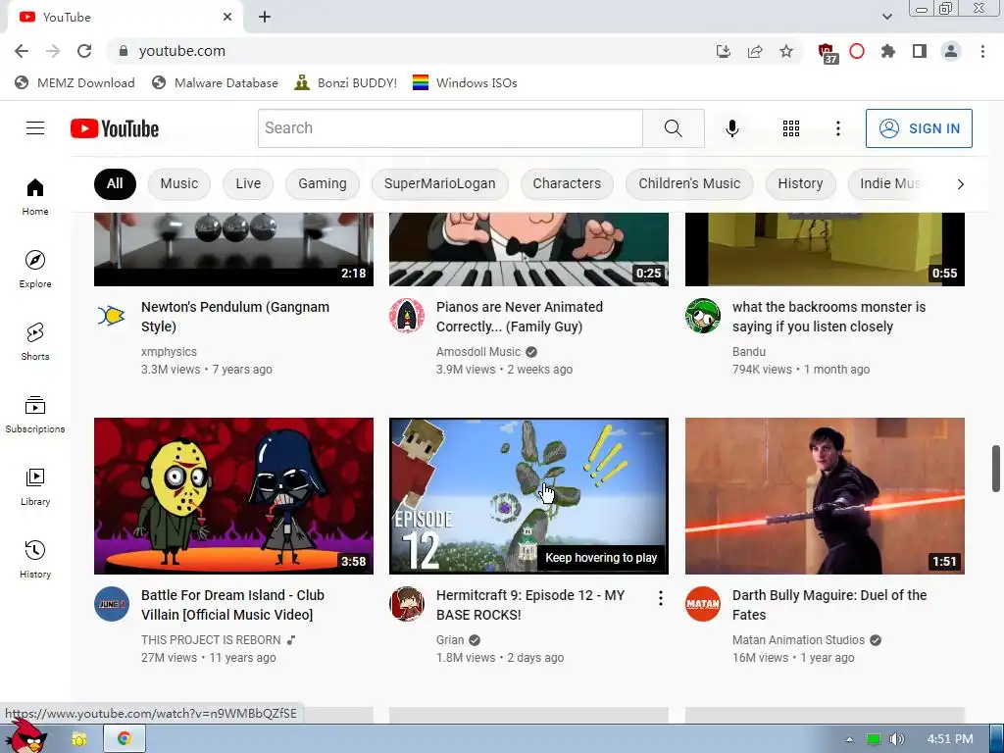Click the xmphysics channel avatar

[112, 316]
